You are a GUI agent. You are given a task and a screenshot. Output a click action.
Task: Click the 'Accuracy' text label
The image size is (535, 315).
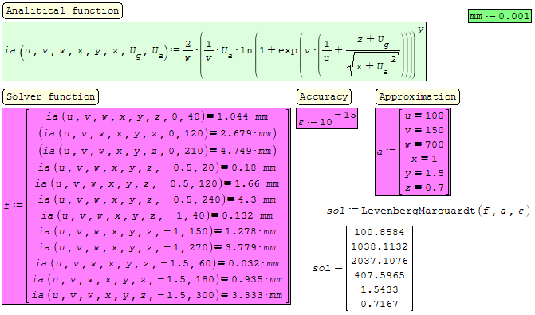click(x=324, y=97)
